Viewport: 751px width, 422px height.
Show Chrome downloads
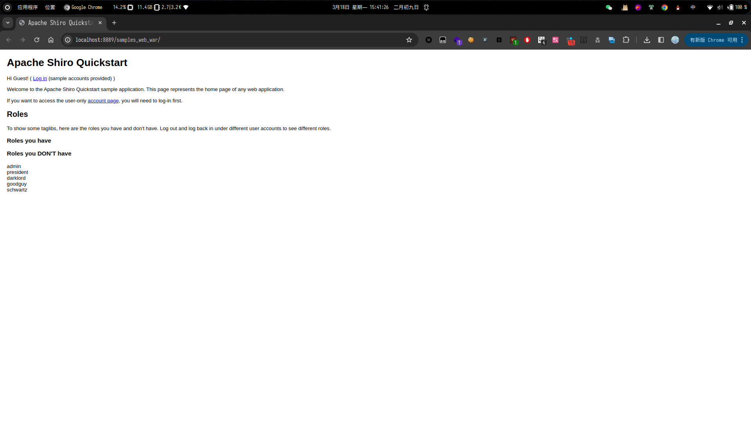[x=647, y=40]
